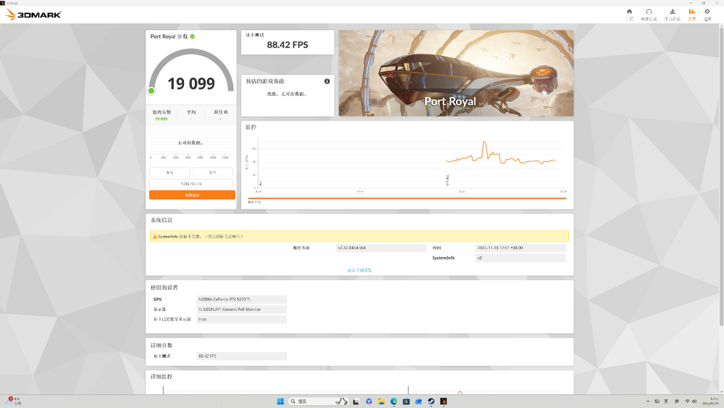Viewport: 724px width, 408px height.
Task: Click the show details link under system info
Action: point(360,270)
